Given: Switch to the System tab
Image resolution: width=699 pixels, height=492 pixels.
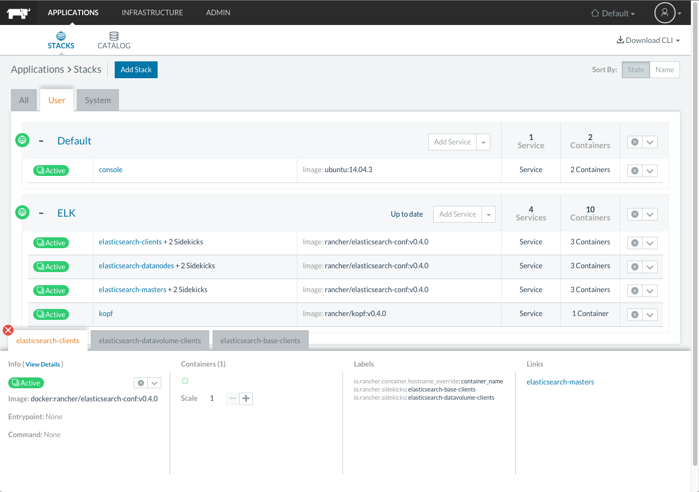Looking at the screenshot, I should (x=98, y=100).
